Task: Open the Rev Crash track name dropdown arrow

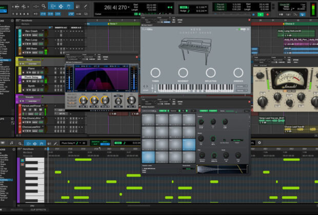Action: pyautogui.click(x=43, y=31)
